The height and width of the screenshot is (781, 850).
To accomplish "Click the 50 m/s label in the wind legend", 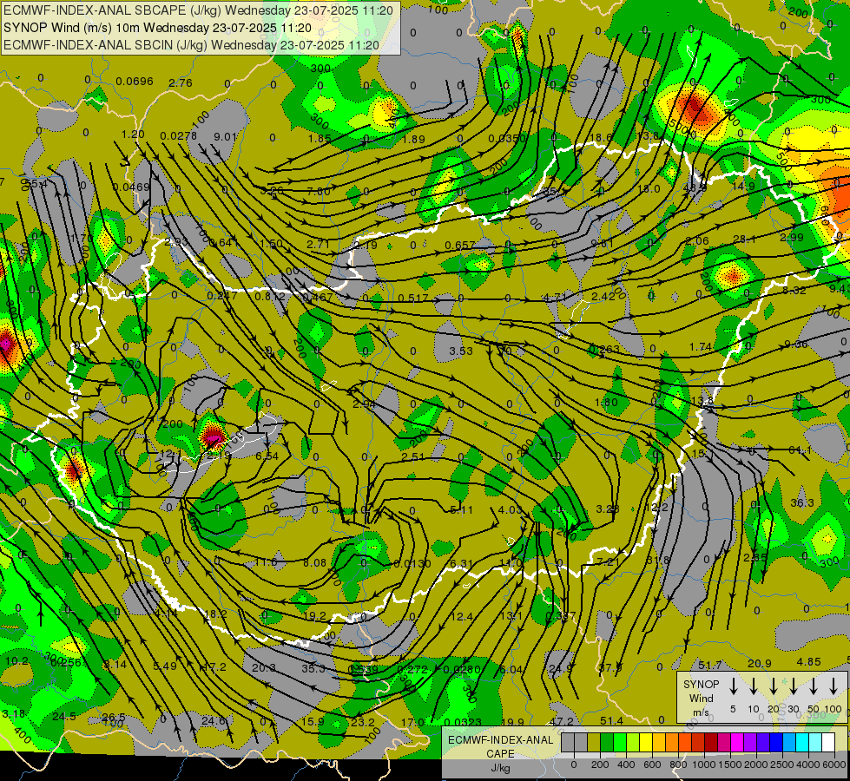I will click(814, 710).
